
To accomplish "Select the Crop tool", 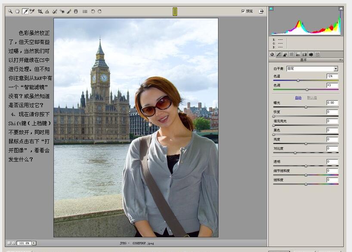I will (x=40, y=11).
